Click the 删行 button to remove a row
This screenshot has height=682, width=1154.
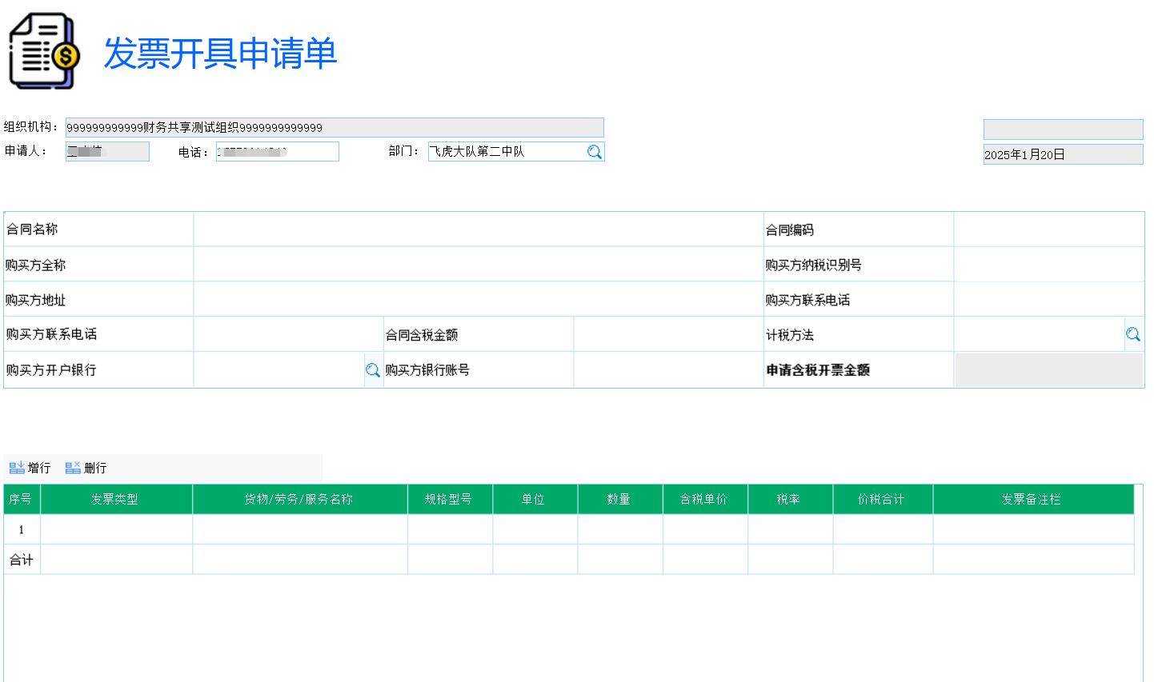click(86, 467)
